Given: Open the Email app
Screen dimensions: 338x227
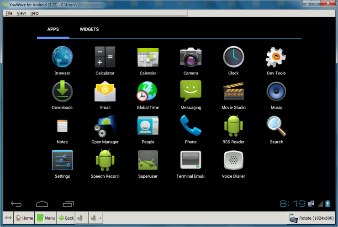Looking at the screenshot, I should (105, 91).
